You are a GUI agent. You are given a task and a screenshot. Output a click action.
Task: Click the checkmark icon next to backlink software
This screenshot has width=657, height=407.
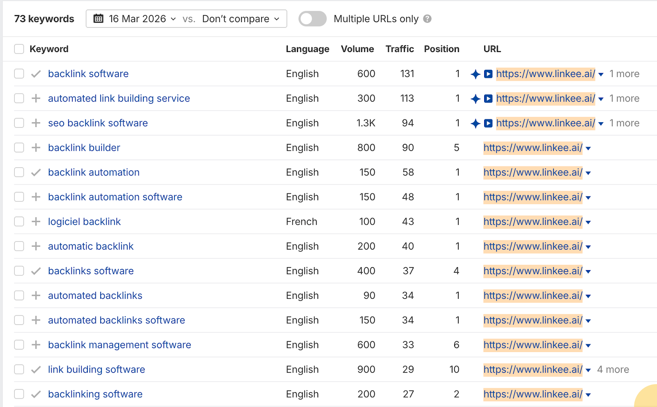[36, 74]
